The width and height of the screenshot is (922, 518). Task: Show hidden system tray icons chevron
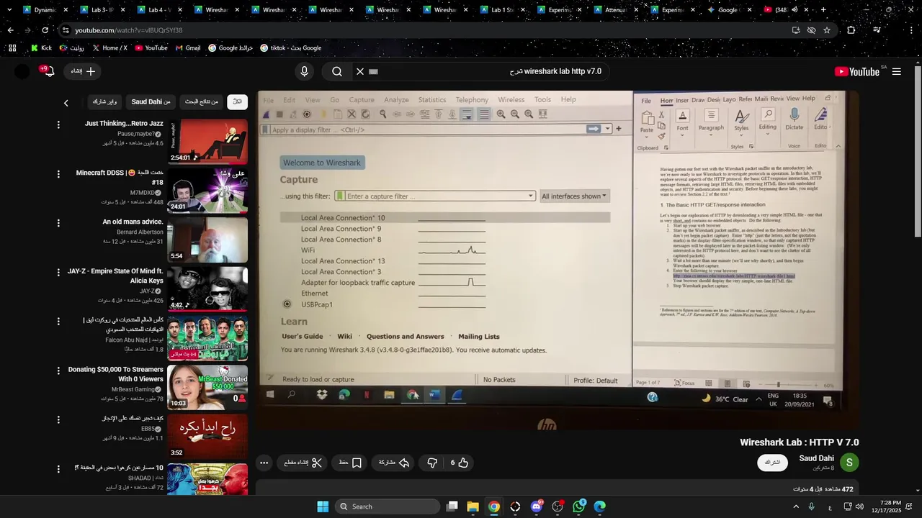(796, 506)
